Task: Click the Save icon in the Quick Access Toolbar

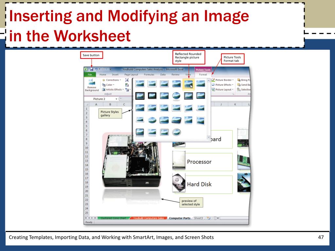Action: point(92,69)
